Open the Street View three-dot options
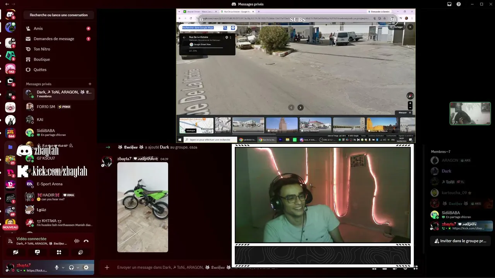 (230, 37)
